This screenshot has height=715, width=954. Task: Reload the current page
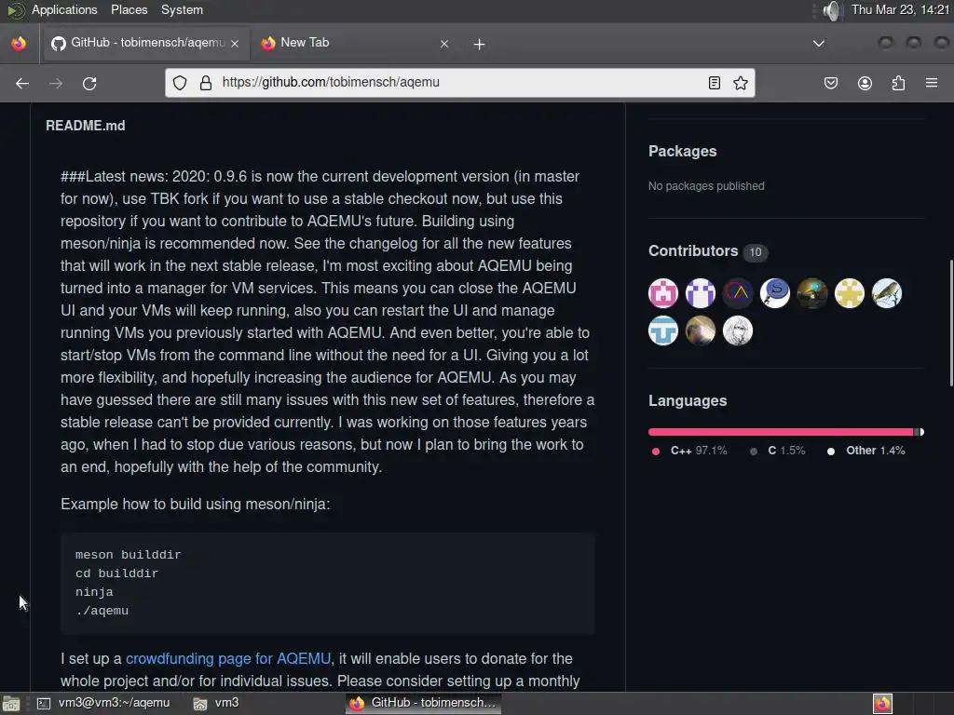tap(89, 83)
